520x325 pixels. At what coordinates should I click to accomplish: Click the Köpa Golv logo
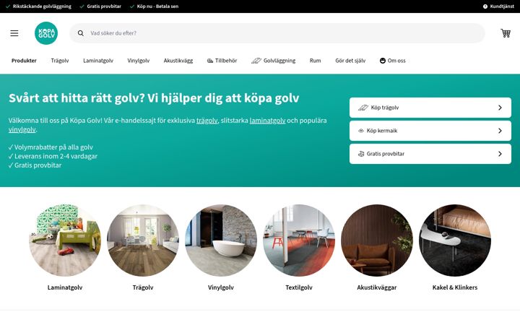coord(46,33)
